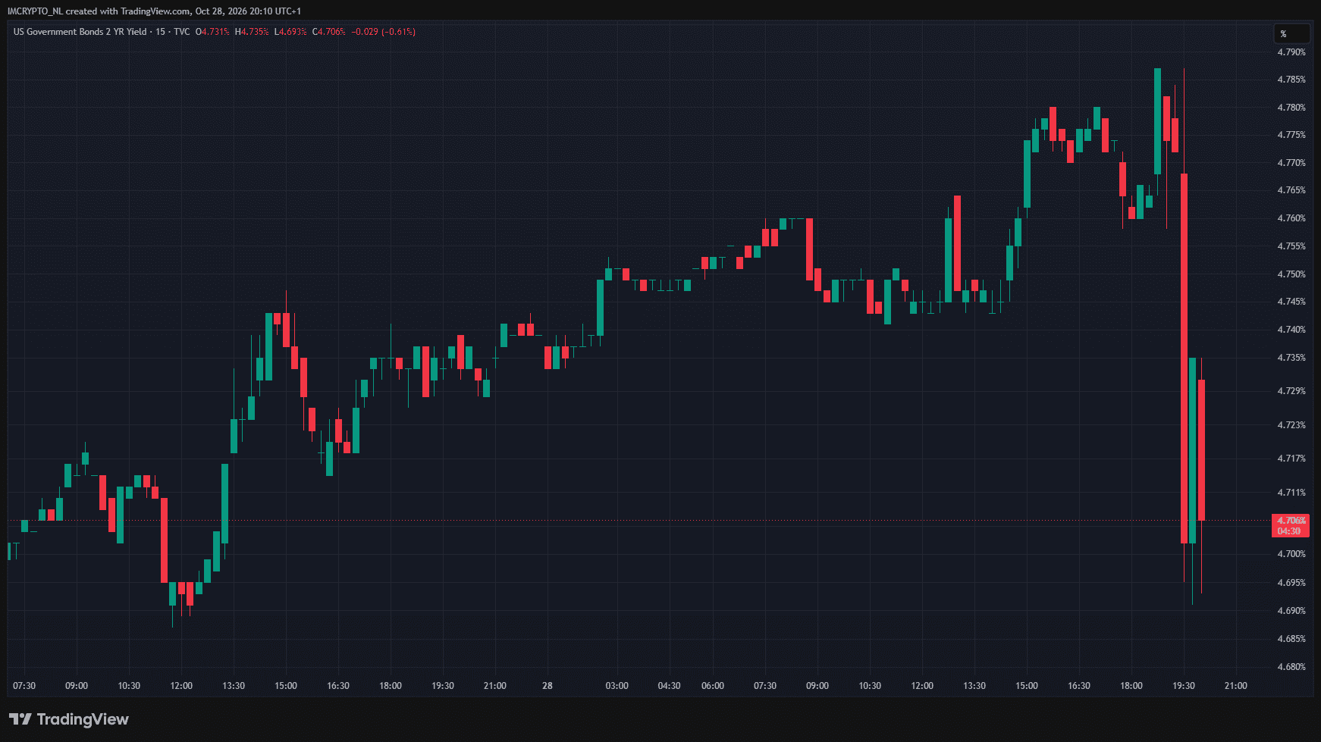Click the 4.750% price scale label
This screenshot has width=1321, height=742.
point(1291,274)
